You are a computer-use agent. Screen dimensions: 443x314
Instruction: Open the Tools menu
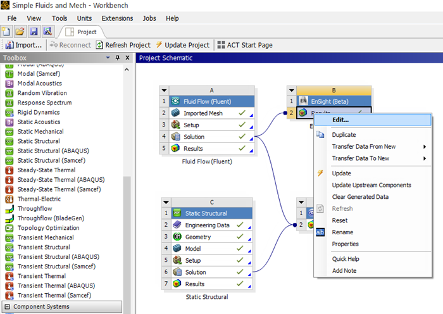tap(59, 18)
